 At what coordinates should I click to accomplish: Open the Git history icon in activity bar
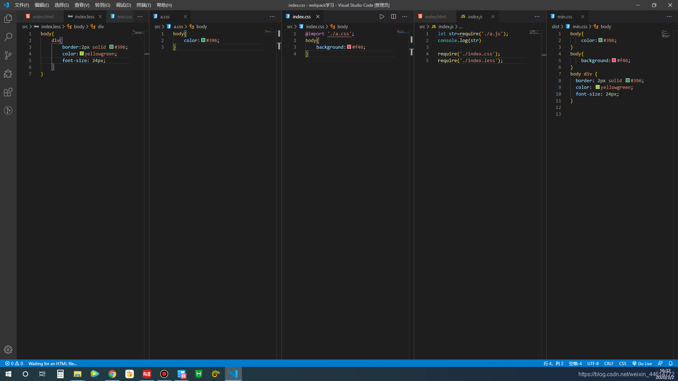(8, 110)
